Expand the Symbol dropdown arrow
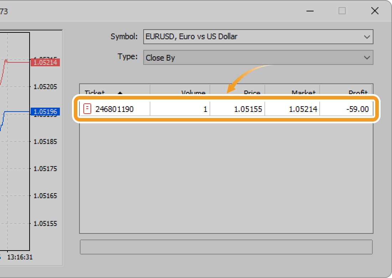This screenshot has width=392, height=278. point(367,37)
